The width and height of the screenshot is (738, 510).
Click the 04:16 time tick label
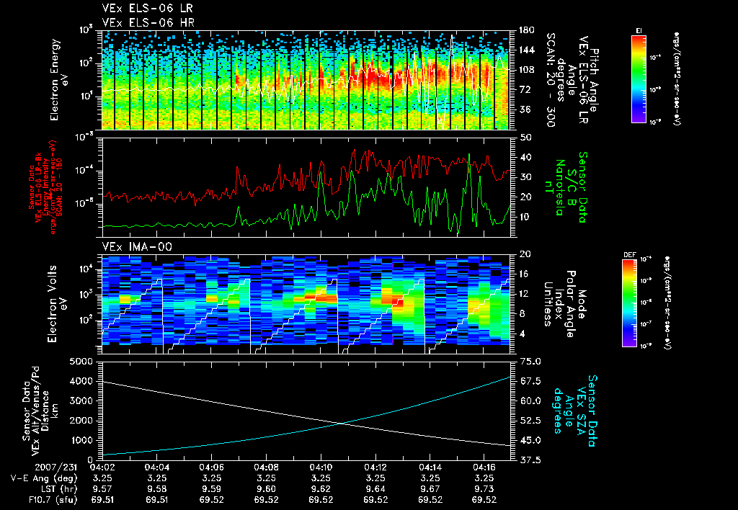tap(485, 467)
